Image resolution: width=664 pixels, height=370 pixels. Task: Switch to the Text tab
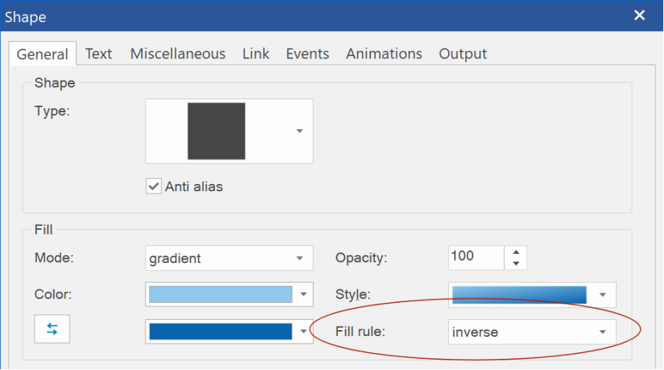[98, 54]
